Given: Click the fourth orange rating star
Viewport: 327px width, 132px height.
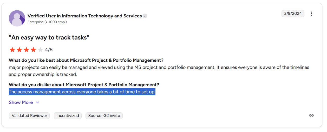Looking at the screenshot, I should pyautogui.click(x=33, y=50).
